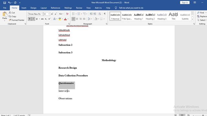
Task: Toggle Bold formatting
Action: pos(29,19)
